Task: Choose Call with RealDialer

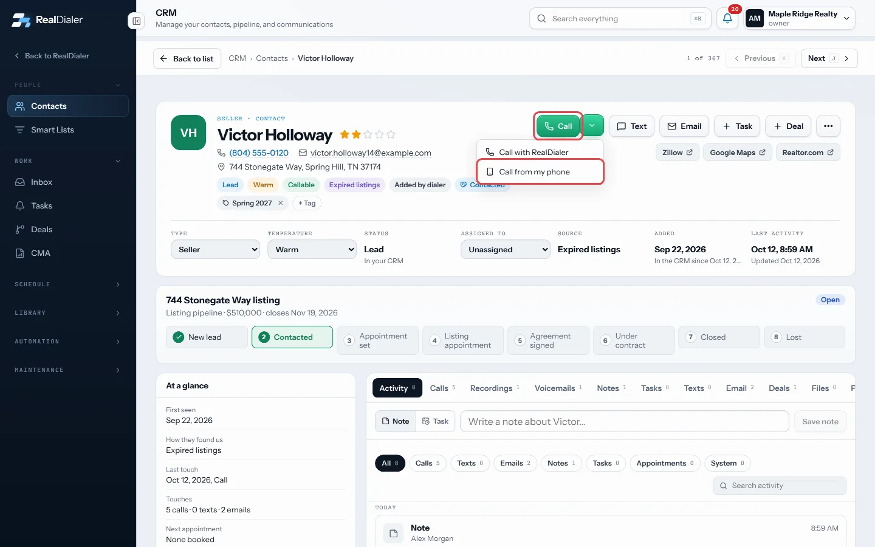Action: 540,153
